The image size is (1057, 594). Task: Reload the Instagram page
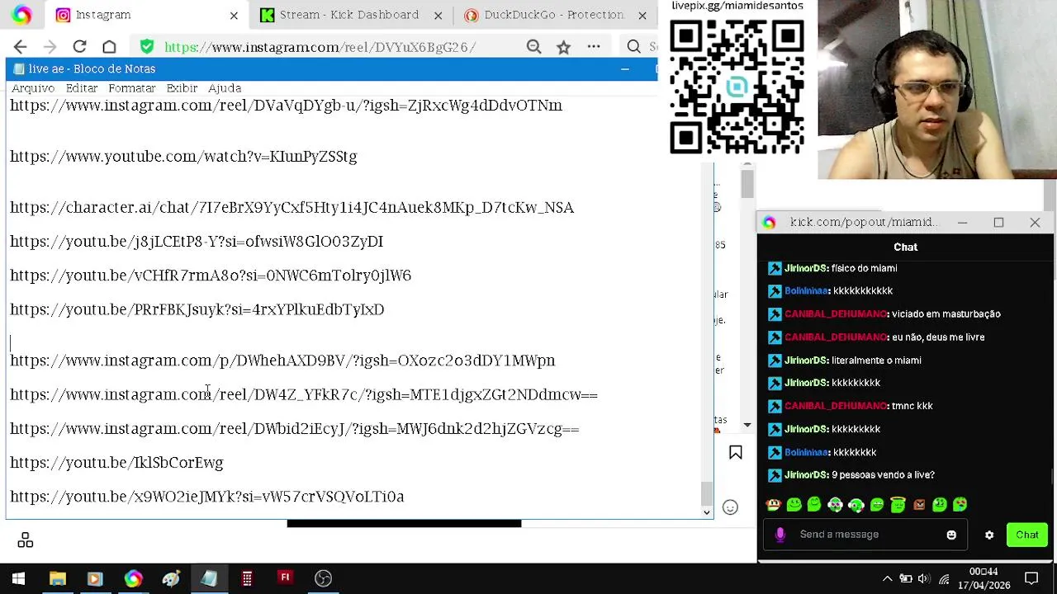[x=79, y=47]
